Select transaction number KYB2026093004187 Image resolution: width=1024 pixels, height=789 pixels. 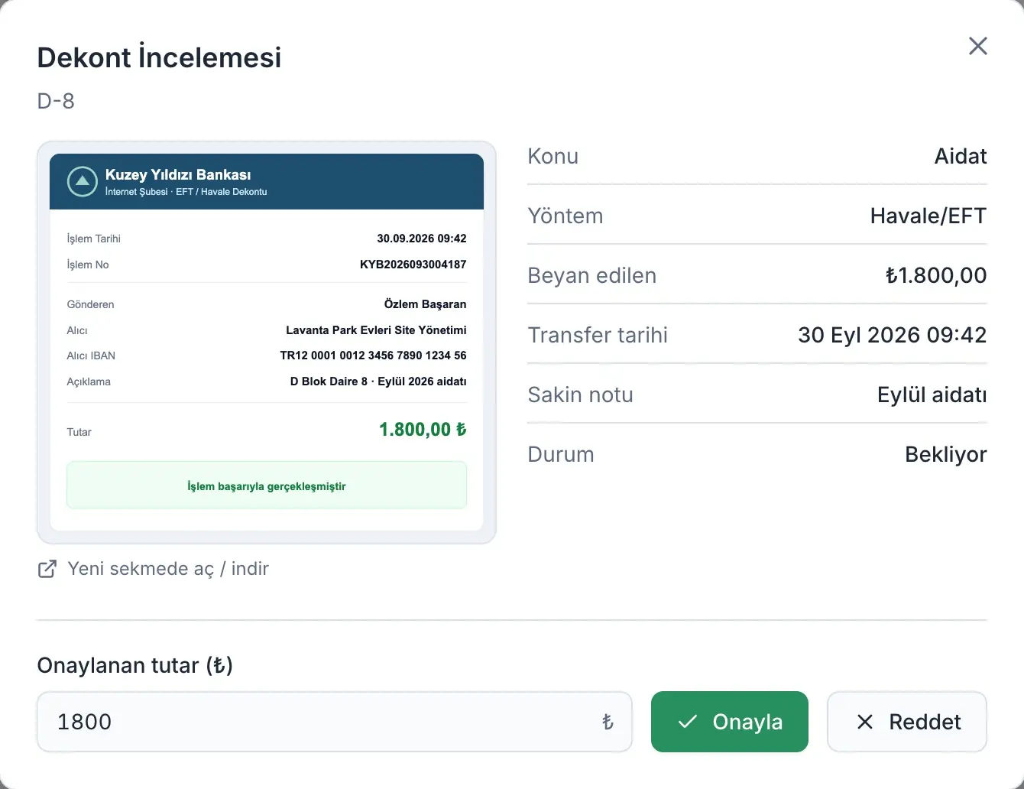pyautogui.click(x=413, y=265)
